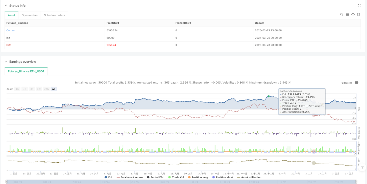Select the 24h zoom range
The height and width of the screenshot is (184, 367).
[46, 89]
